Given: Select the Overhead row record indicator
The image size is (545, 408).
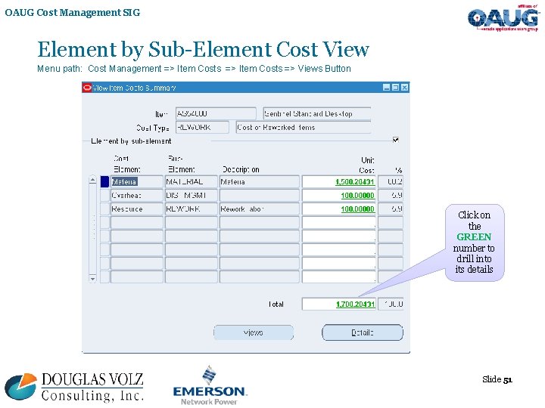Looking at the screenshot, I should coord(104,196).
